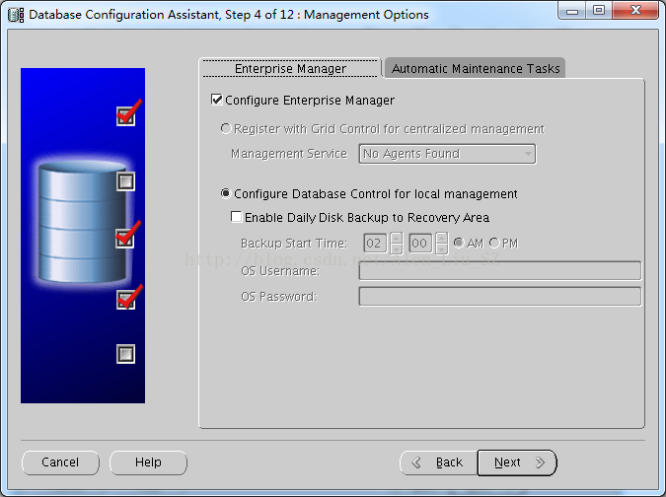The height and width of the screenshot is (497, 666).
Task: Click the backup start minutes field
Action: click(x=420, y=244)
